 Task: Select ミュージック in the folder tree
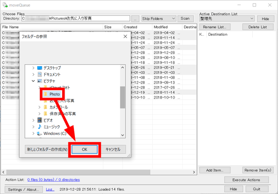click(52, 127)
